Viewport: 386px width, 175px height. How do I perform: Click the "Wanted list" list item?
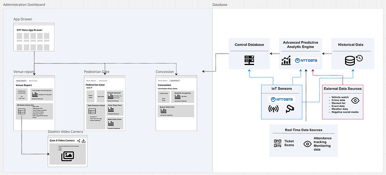[339, 103]
